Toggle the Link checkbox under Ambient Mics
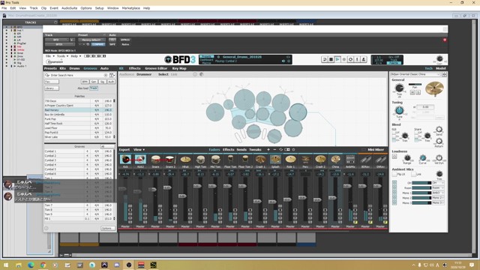 tap(413, 174)
